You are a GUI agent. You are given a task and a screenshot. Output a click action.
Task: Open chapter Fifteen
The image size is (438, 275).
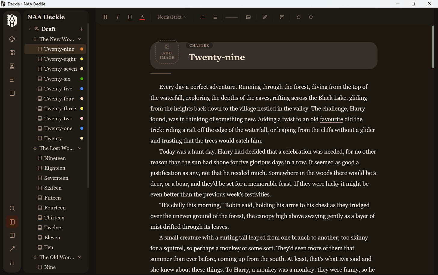pyautogui.click(x=55, y=198)
